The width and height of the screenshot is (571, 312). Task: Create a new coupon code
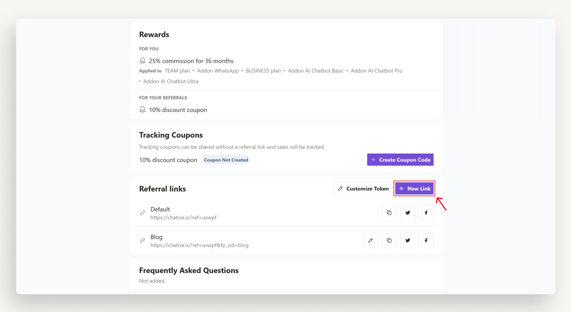tap(400, 160)
